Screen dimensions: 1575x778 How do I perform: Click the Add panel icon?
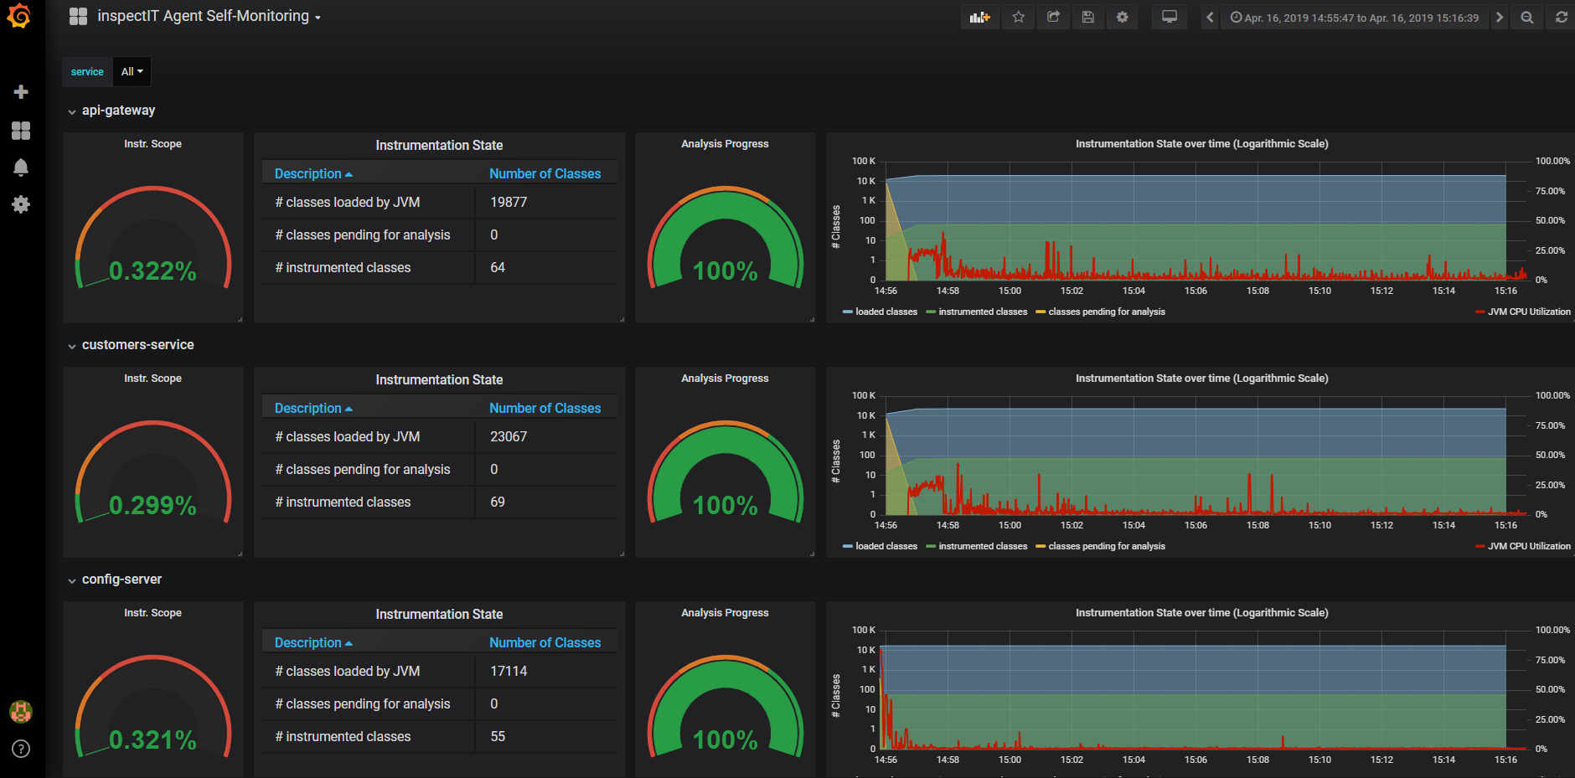[979, 18]
